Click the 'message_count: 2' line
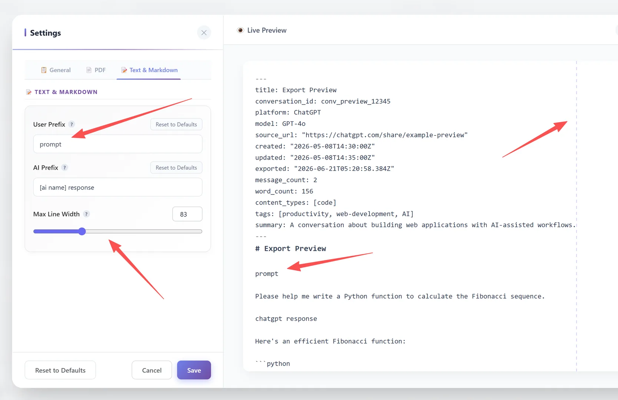This screenshot has width=618, height=400. (x=286, y=180)
